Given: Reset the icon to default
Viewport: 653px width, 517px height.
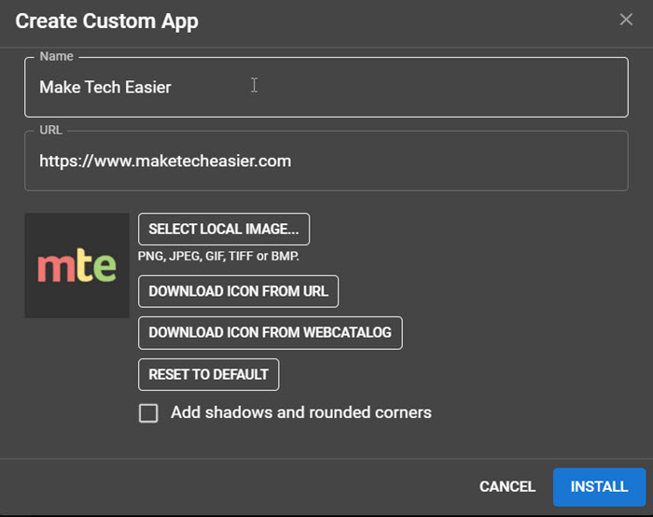Looking at the screenshot, I should point(208,374).
